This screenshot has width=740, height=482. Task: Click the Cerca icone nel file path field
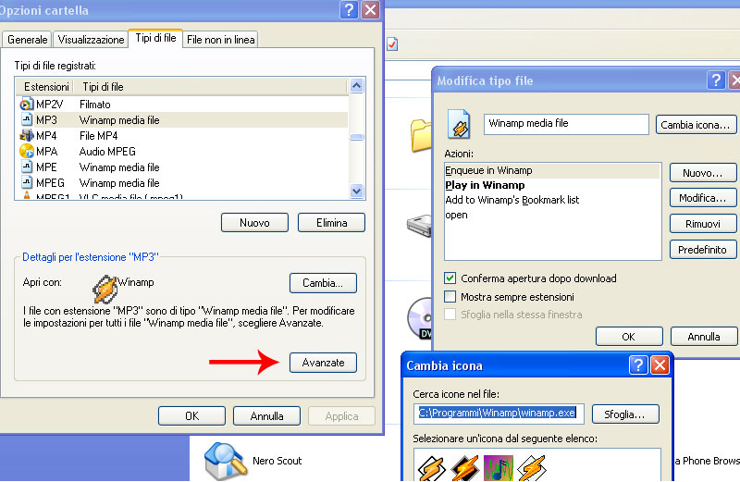(499, 413)
